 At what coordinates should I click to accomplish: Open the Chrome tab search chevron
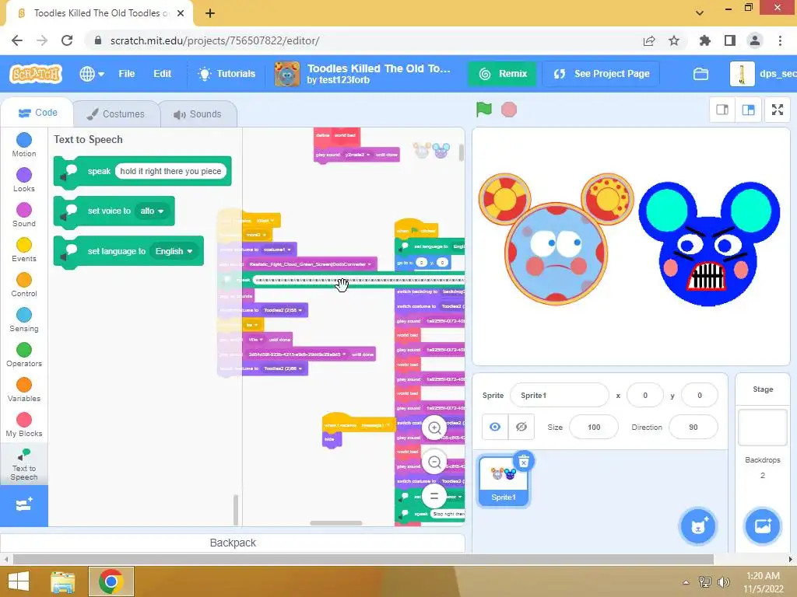[x=700, y=12]
